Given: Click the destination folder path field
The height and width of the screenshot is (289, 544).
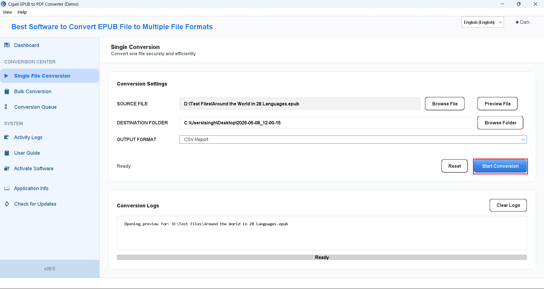Looking at the screenshot, I should click(327, 123).
